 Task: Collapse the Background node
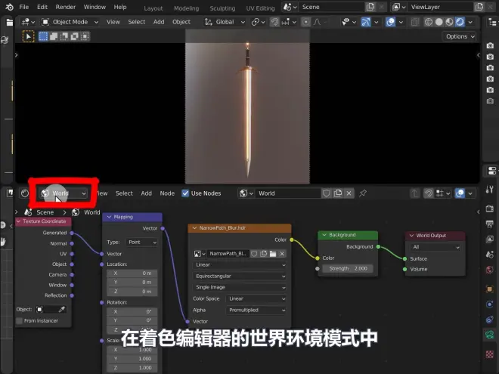click(x=324, y=235)
